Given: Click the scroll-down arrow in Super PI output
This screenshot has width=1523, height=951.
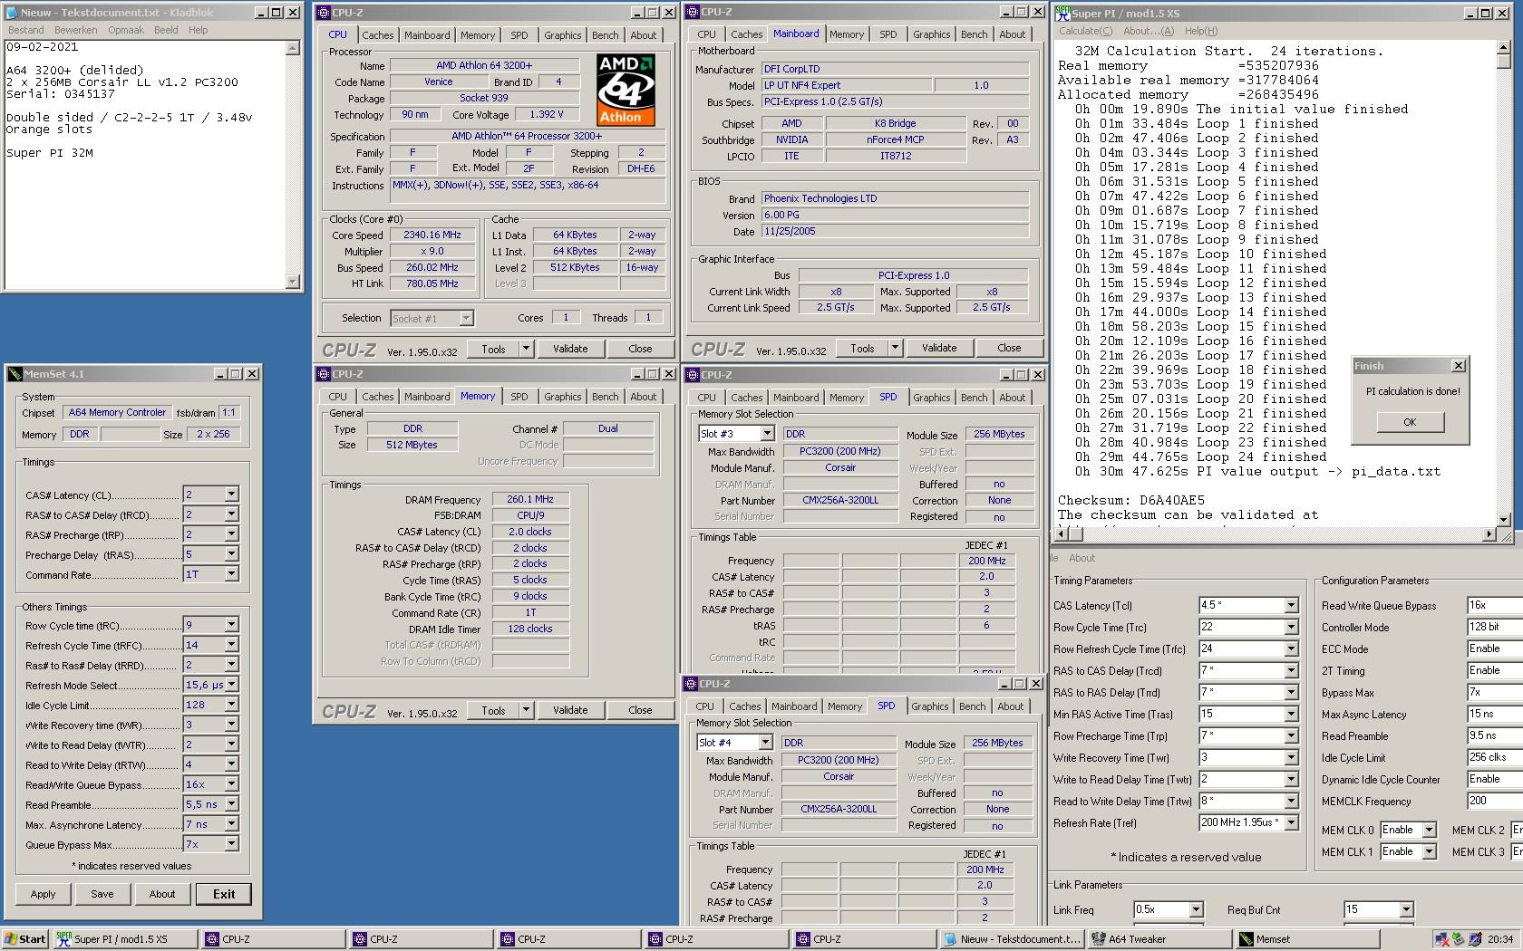Looking at the screenshot, I should [x=1505, y=520].
